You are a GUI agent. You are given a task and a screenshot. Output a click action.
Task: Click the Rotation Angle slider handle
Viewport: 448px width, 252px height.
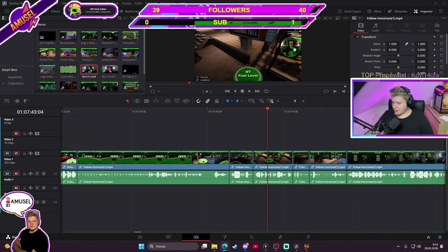398,56
